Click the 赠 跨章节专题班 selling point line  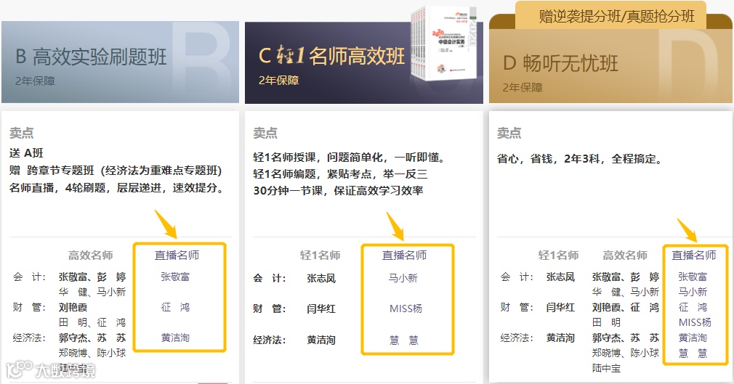pyautogui.click(x=116, y=171)
